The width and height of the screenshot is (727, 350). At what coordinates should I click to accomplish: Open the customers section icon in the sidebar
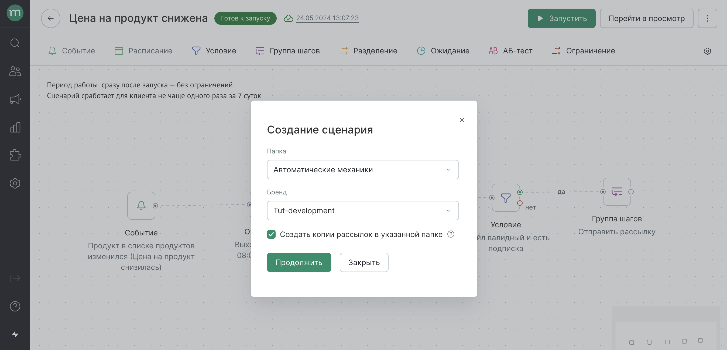coord(15,71)
